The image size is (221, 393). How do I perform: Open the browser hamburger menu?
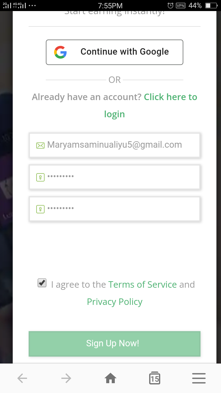[x=199, y=378]
